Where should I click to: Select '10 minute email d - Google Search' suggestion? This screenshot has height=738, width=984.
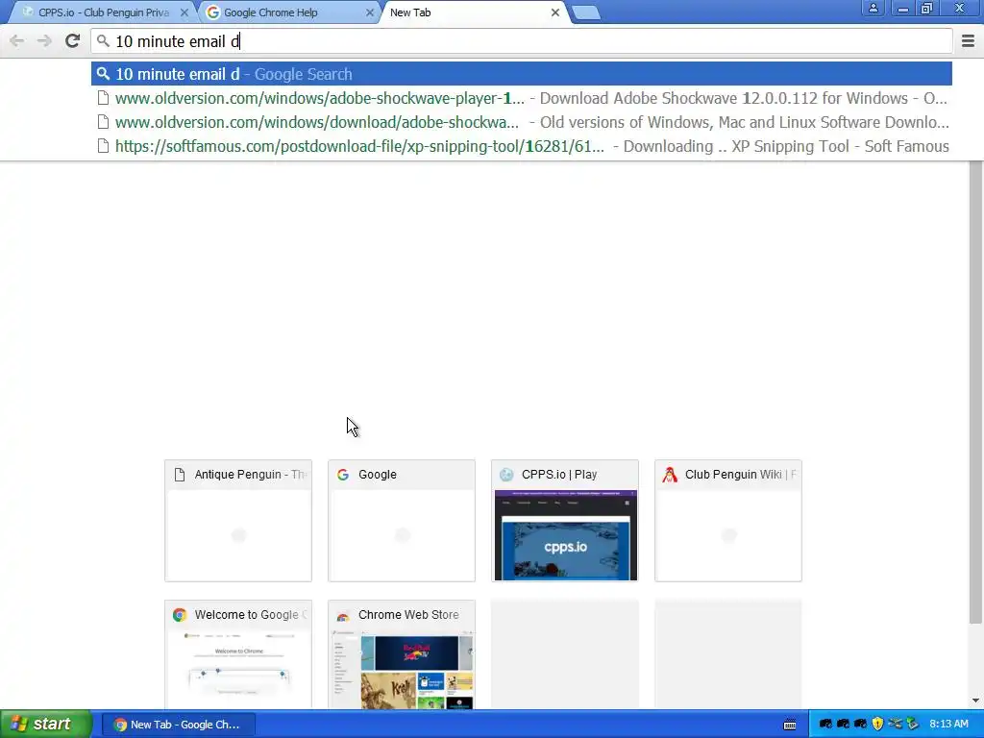pos(522,74)
